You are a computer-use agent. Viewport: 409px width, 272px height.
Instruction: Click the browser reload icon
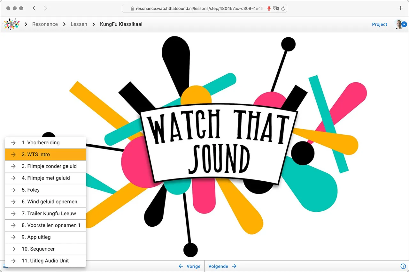click(283, 9)
